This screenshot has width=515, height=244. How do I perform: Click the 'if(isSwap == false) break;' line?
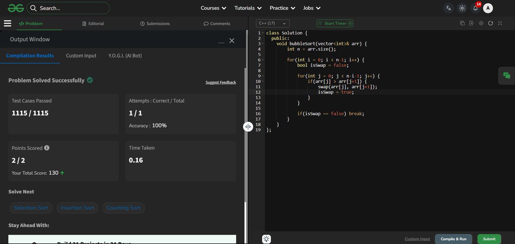click(x=330, y=114)
